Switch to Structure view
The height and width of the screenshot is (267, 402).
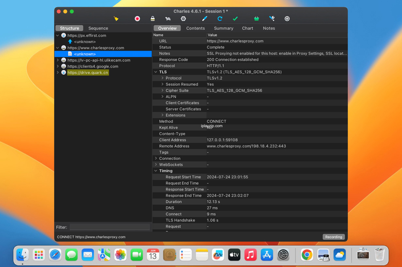(70, 28)
